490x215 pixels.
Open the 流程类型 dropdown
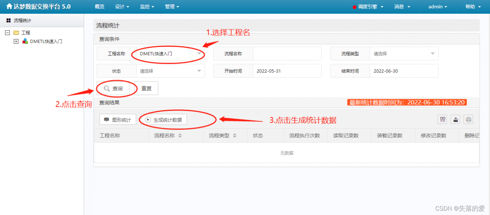tap(404, 54)
